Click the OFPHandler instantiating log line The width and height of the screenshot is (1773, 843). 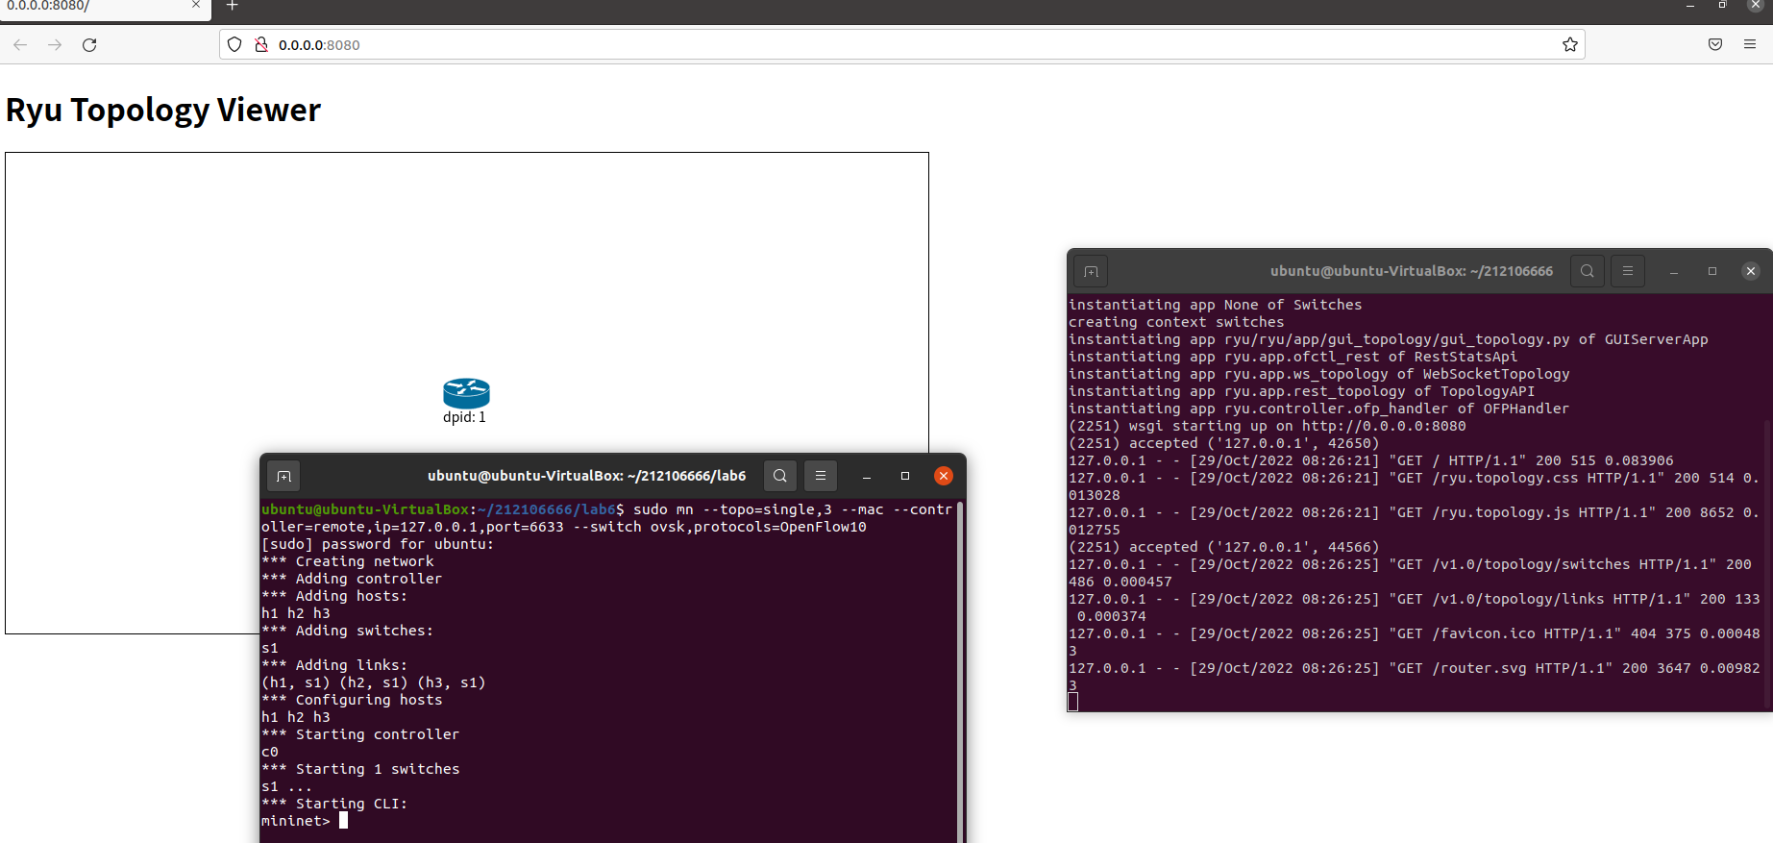[x=1319, y=409]
